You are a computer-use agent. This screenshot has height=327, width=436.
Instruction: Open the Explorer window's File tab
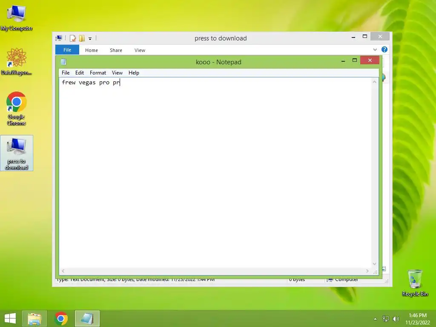point(67,50)
